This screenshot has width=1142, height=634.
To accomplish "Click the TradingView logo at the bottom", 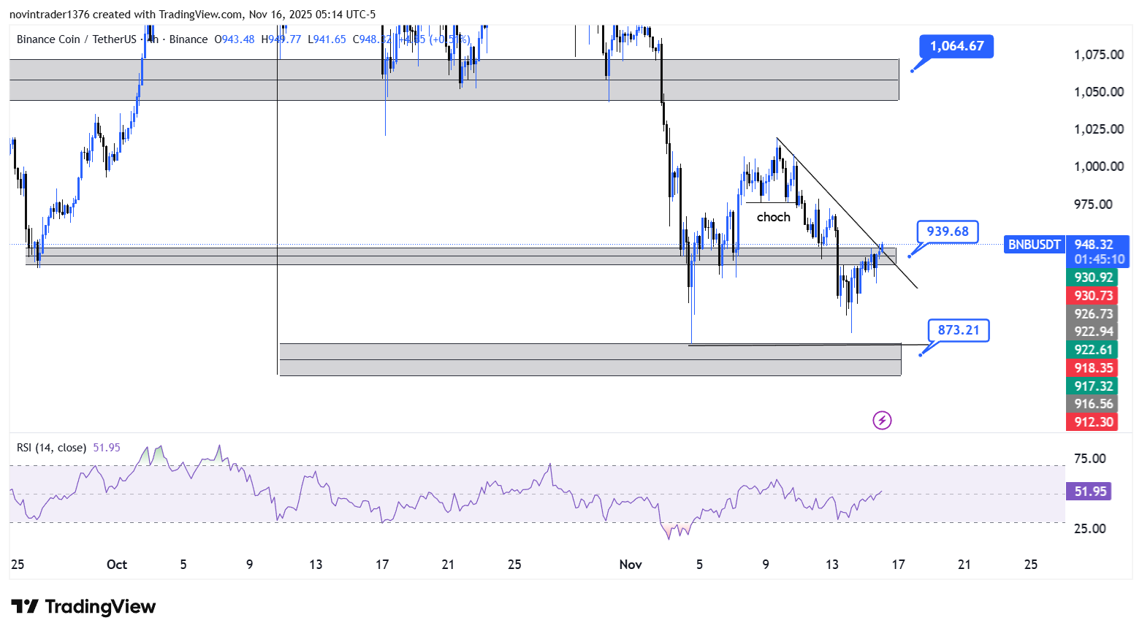I will click(x=83, y=607).
